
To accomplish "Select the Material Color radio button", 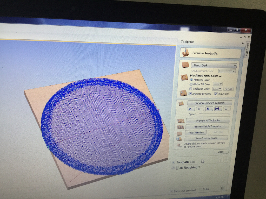I will click(x=191, y=80).
